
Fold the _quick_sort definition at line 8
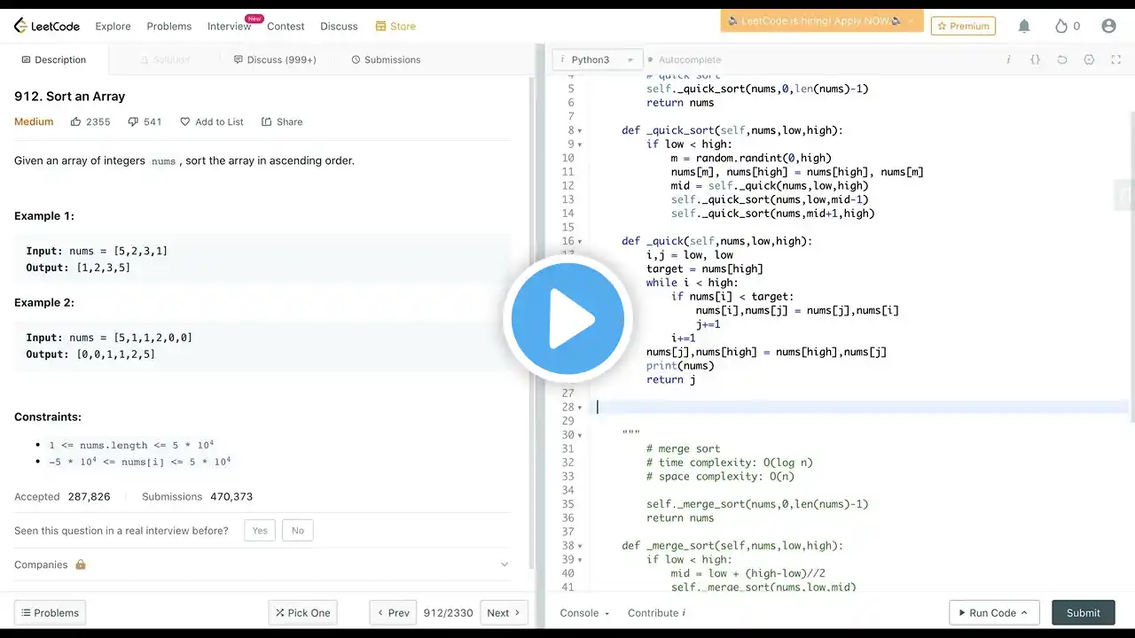pyautogui.click(x=580, y=131)
